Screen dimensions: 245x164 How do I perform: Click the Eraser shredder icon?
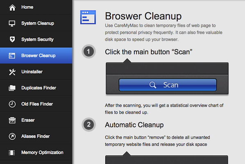12,120
